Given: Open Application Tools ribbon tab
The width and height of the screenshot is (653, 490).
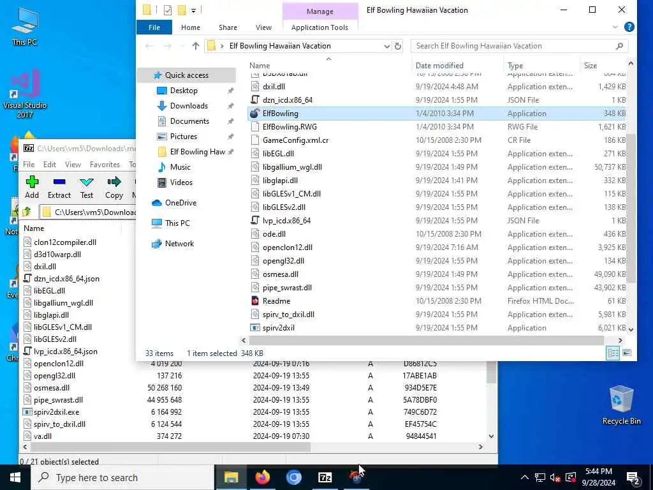Looking at the screenshot, I should click(319, 27).
